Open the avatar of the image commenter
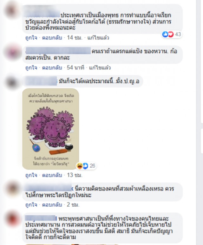The image size is (203, 245). pos(12,82)
